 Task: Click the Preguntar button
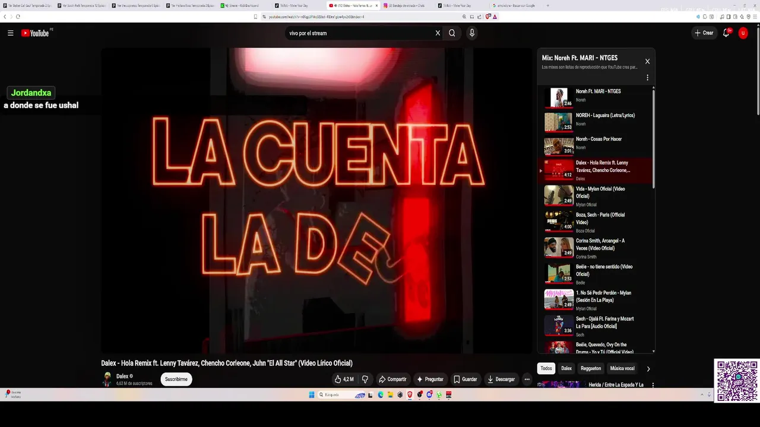pyautogui.click(x=430, y=380)
